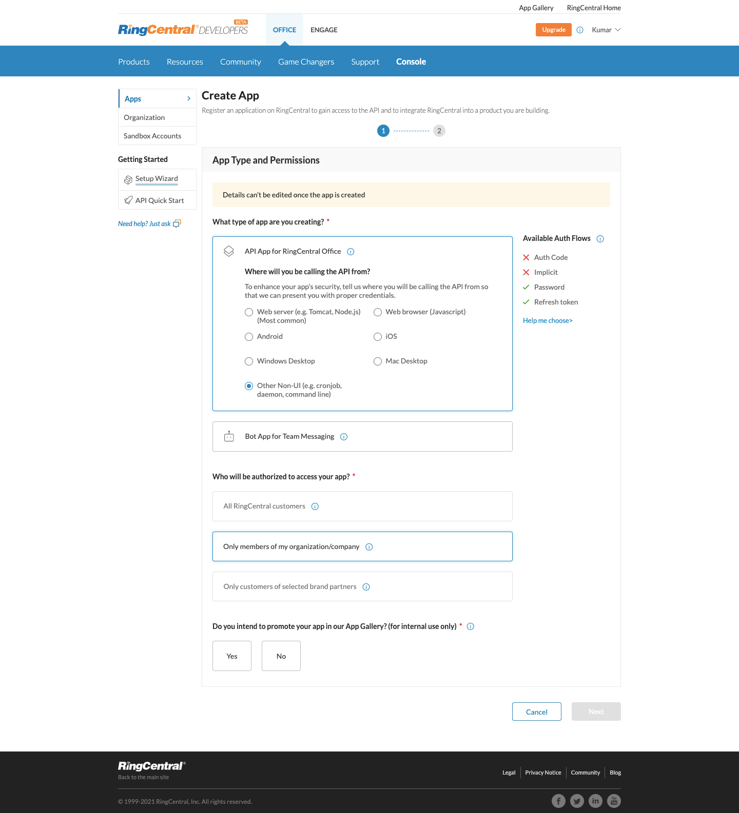Screen dimensions: 739x813
Task: Select All RingCentral customers option
Action: (x=362, y=506)
